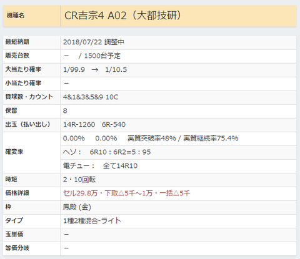Click the 出玉（払い出し） label
The image size is (300, 259).
pos(28,124)
